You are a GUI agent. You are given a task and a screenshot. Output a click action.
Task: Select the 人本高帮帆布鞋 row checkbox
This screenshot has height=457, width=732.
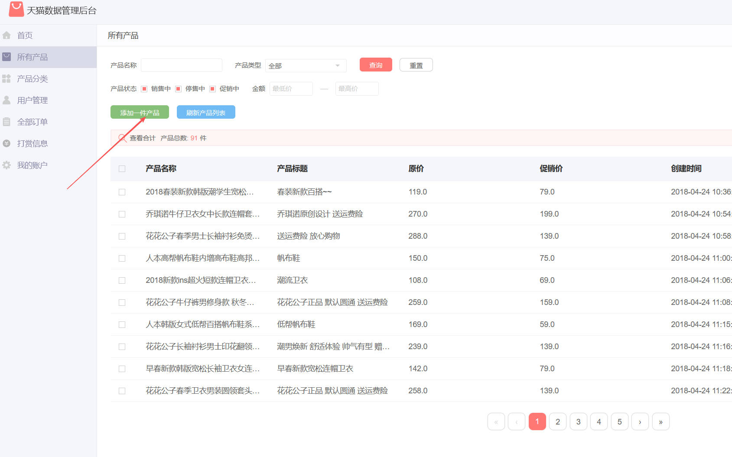[122, 258]
